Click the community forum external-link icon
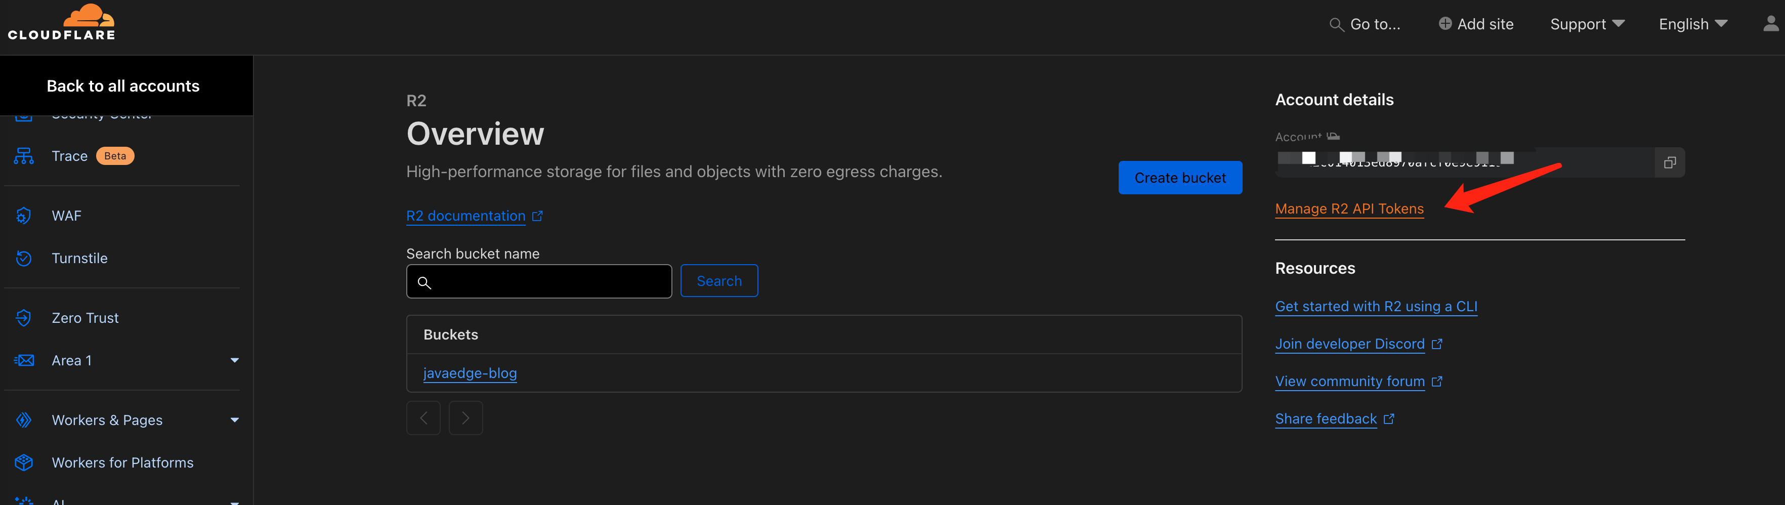Viewport: 1785px width, 505px height. point(1437,382)
